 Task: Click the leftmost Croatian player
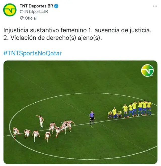16,132
